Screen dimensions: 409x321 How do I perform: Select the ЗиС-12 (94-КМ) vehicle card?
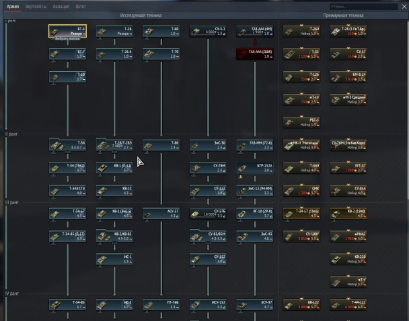[x=255, y=191]
